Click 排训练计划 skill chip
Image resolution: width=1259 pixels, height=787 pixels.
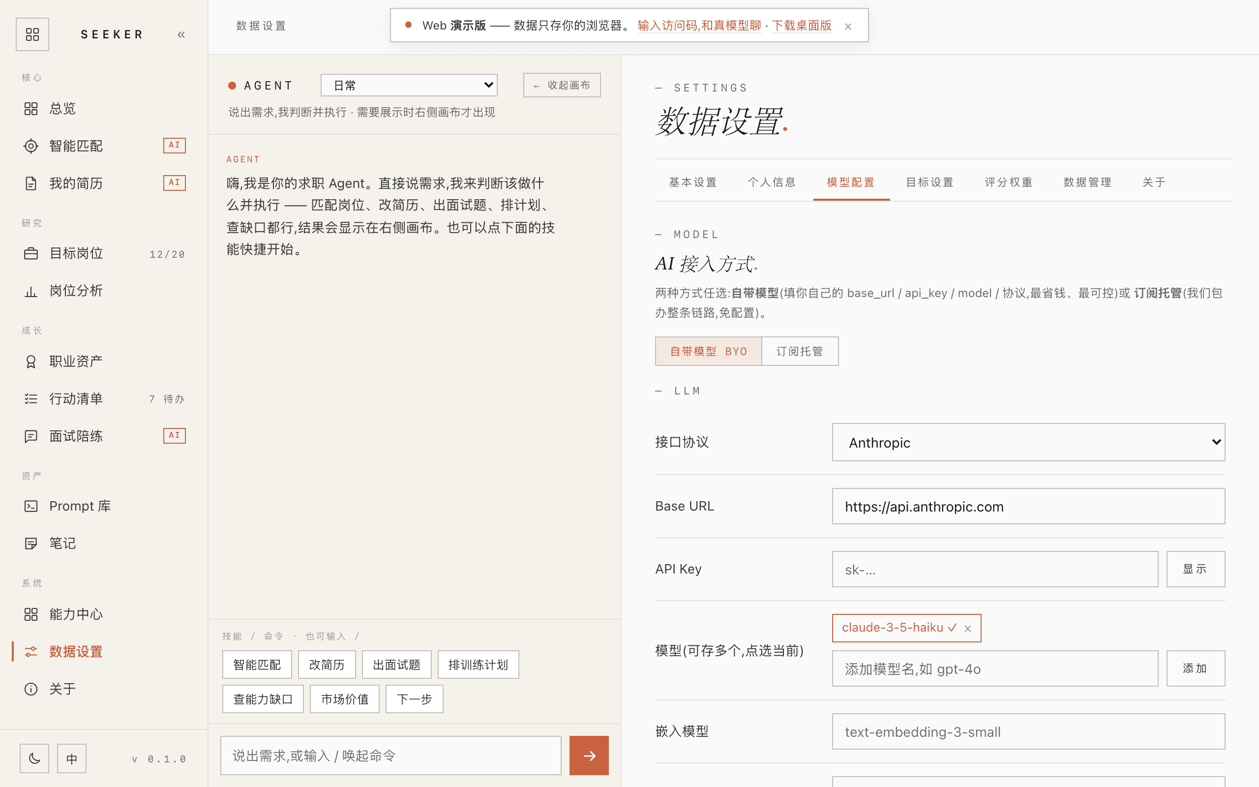[478, 665]
